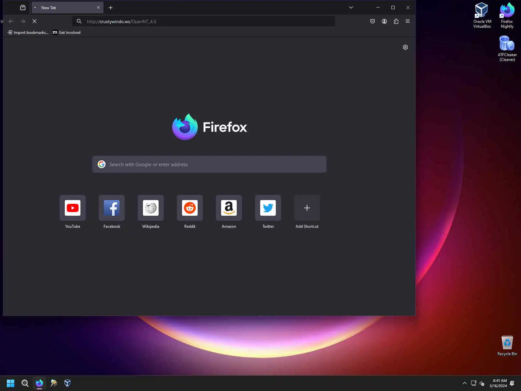The width and height of the screenshot is (521, 391).
Task: Show hidden system tray icons
Action: [x=465, y=383]
